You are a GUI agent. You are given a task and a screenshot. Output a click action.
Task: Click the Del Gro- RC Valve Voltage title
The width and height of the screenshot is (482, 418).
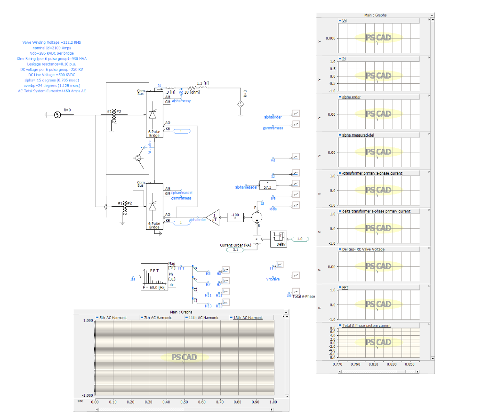point(363,248)
